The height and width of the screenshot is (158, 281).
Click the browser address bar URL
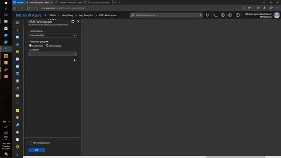63,8
